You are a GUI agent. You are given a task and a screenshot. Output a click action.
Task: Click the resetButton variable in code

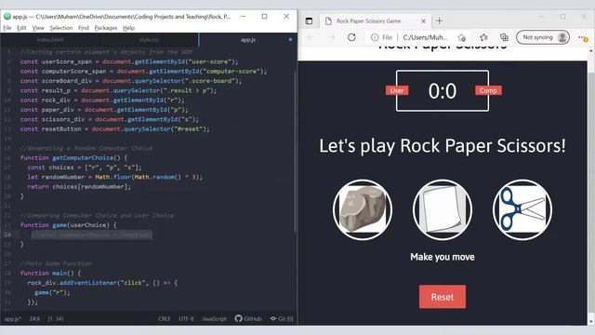[x=61, y=128]
